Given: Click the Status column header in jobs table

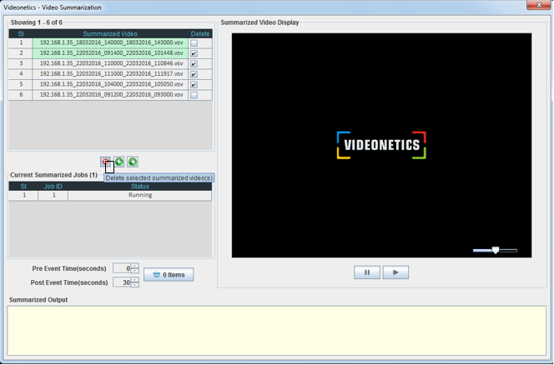Looking at the screenshot, I should point(140,187).
